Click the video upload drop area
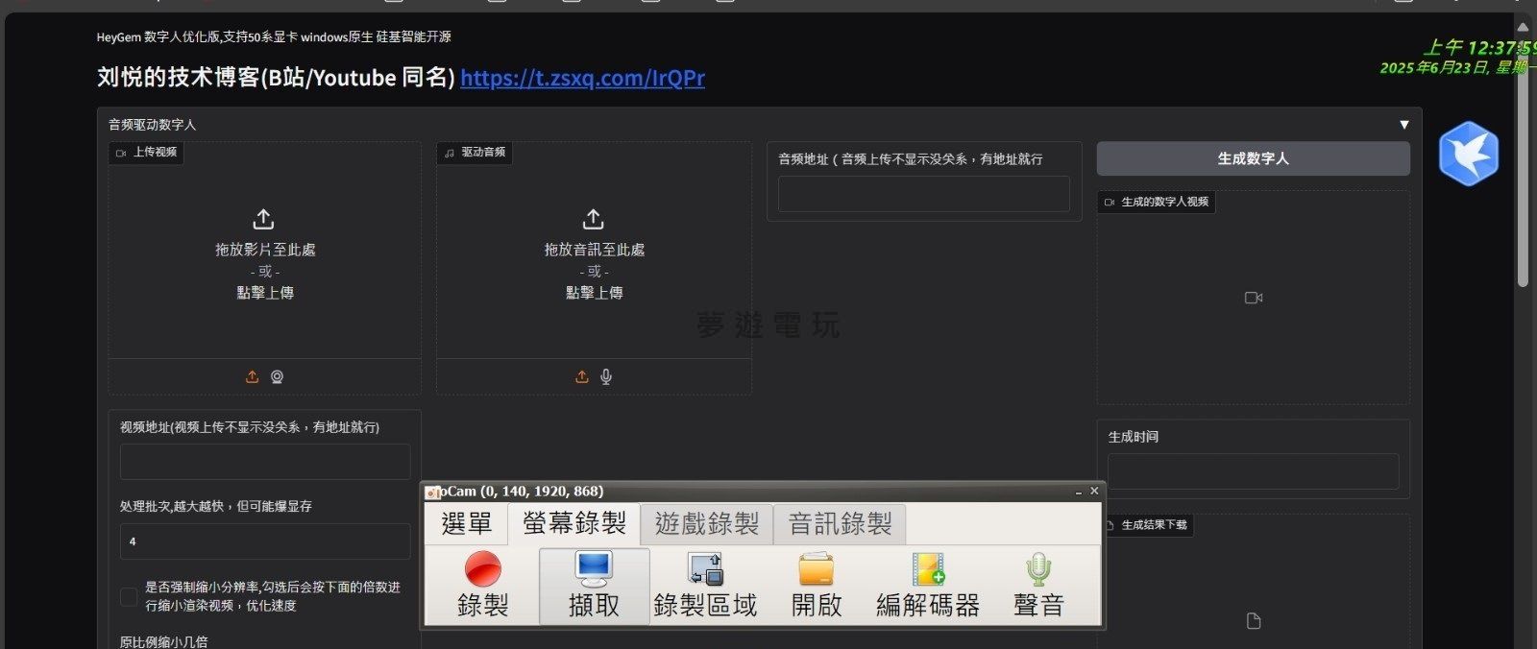The width and height of the screenshot is (1537, 649). coord(264,251)
